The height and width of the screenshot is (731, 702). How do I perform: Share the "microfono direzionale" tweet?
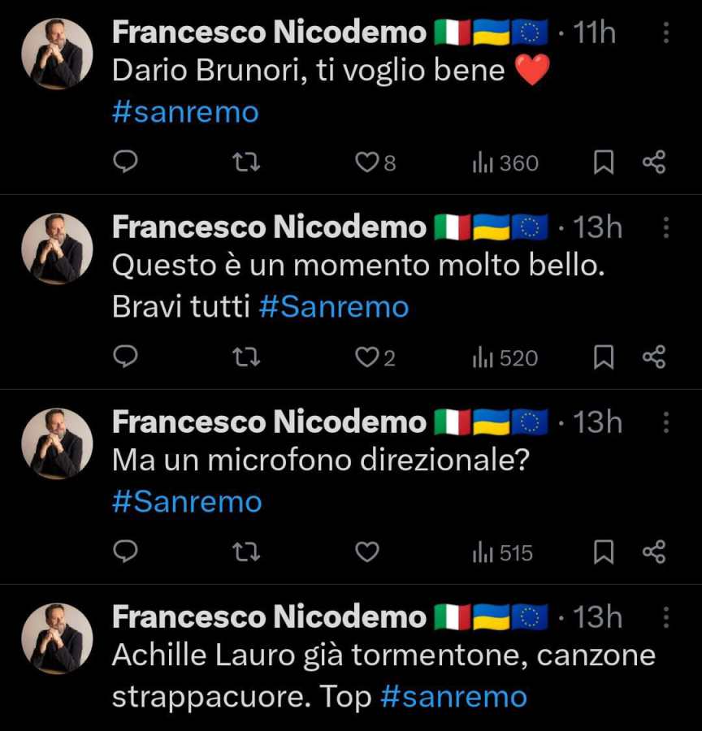(654, 552)
